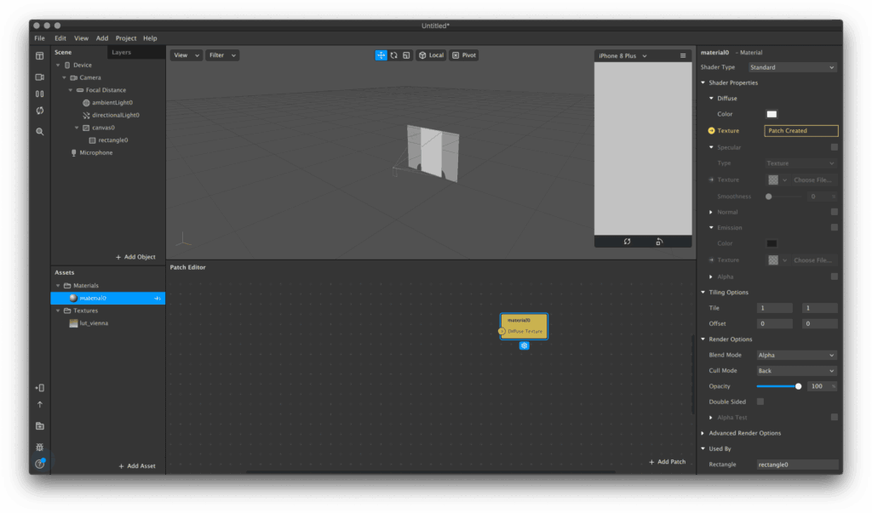Open the simulator hamburger menu
The image size is (872, 513).
pyautogui.click(x=683, y=55)
